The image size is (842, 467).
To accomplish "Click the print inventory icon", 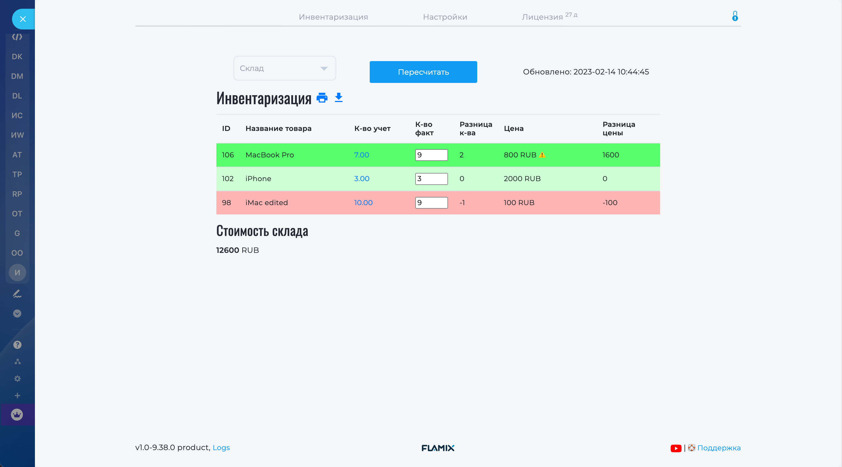I will point(322,98).
